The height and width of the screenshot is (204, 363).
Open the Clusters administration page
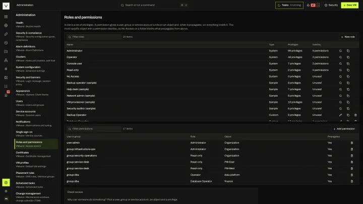(36, 58)
